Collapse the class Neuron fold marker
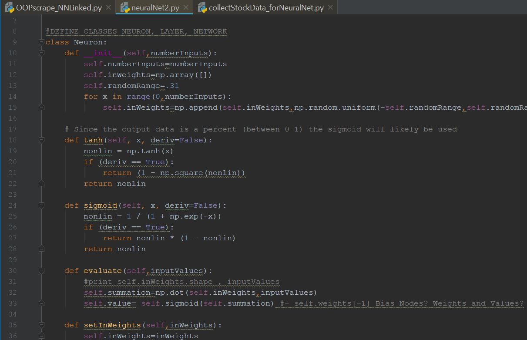The width and height of the screenshot is (527, 340). click(x=41, y=42)
